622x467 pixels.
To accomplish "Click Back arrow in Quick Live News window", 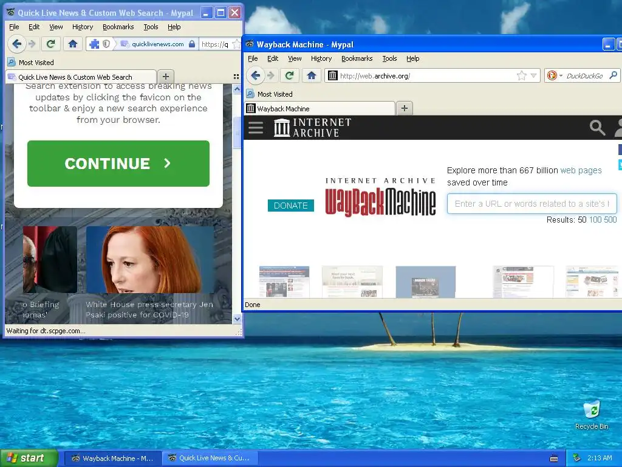I will [x=16, y=44].
